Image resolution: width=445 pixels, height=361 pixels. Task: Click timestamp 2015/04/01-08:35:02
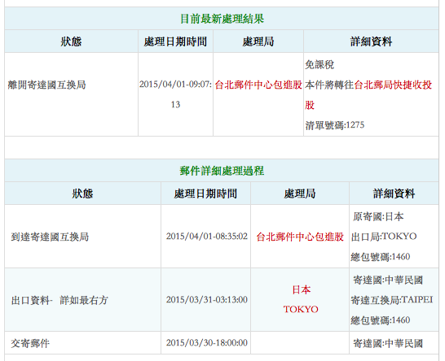click(x=207, y=236)
